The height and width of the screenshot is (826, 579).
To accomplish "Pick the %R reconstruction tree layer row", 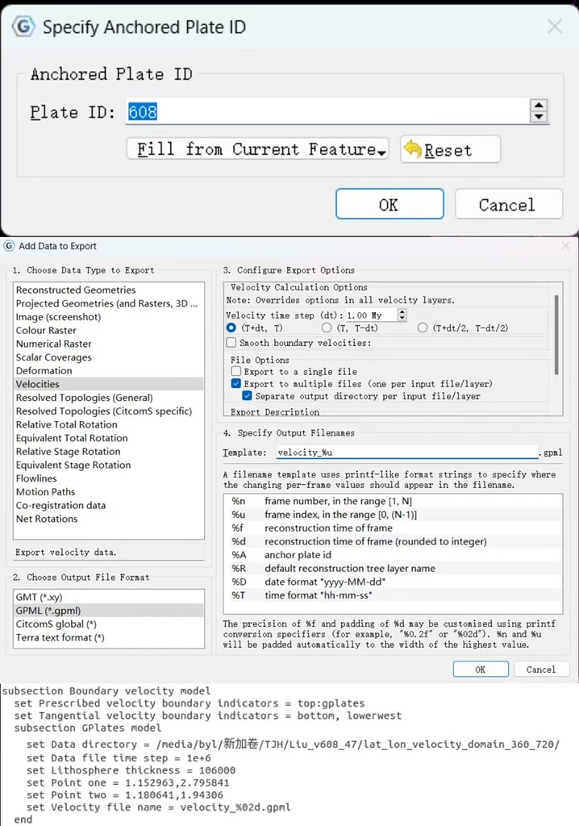I will tap(393, 569).
